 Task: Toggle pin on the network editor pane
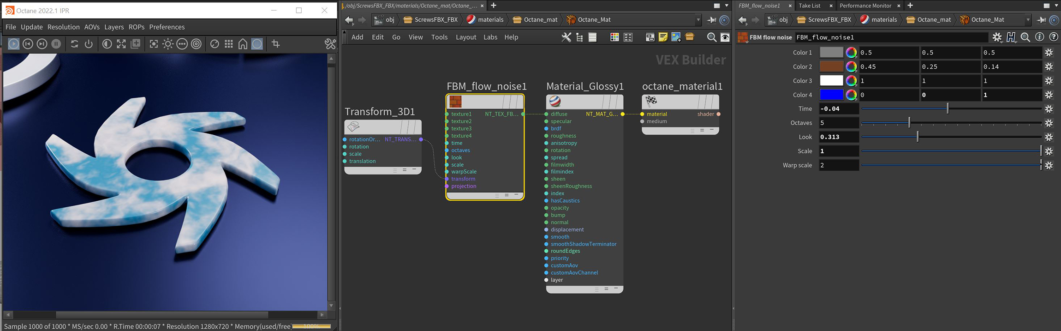[x=712, y=20]
